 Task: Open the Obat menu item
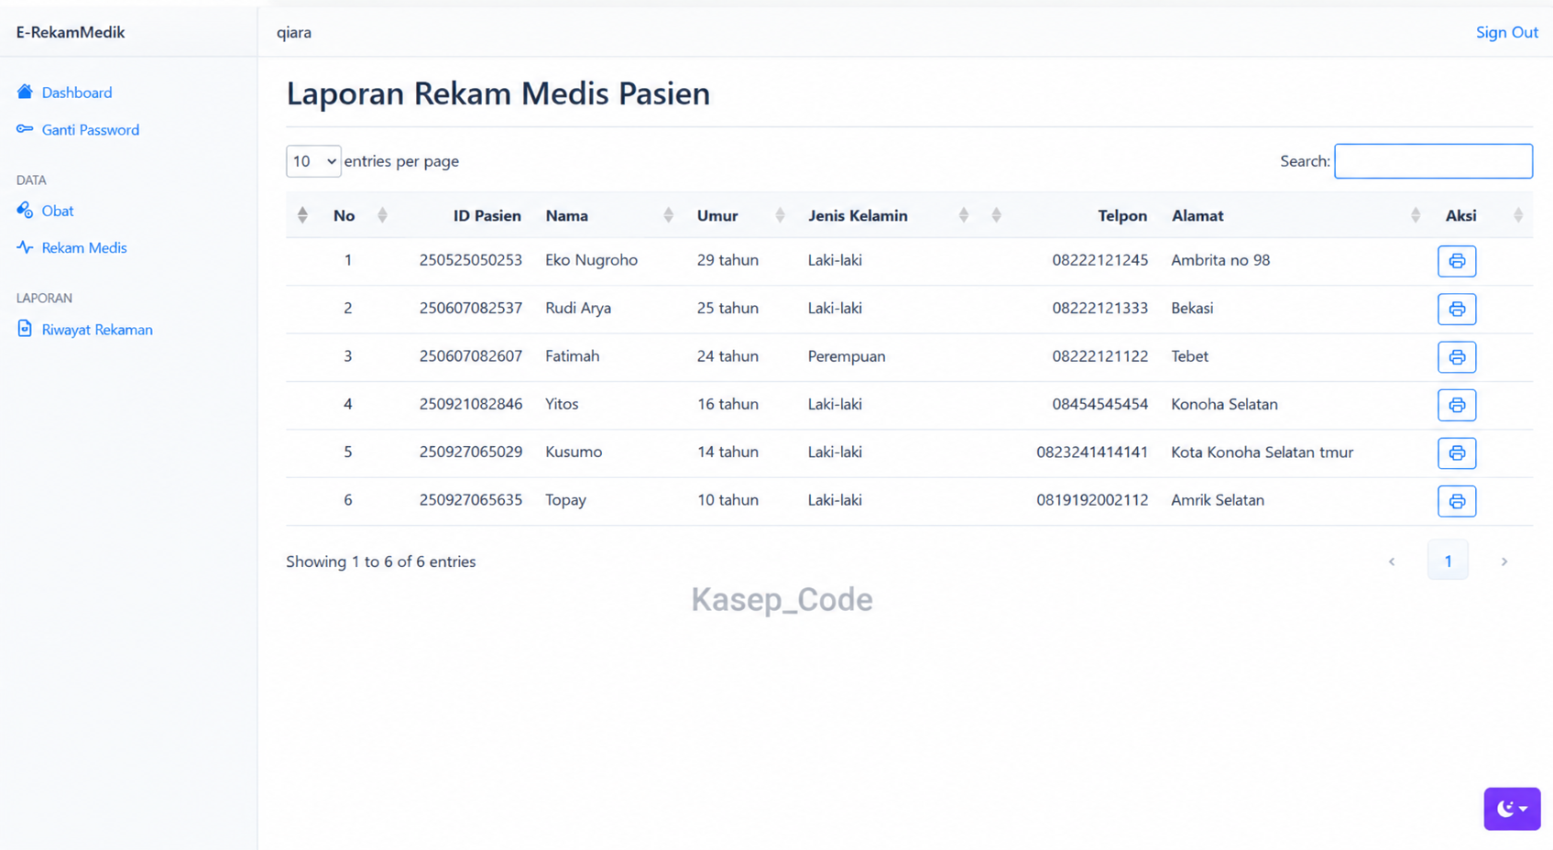pyautogui.click(x=58, y=211)
